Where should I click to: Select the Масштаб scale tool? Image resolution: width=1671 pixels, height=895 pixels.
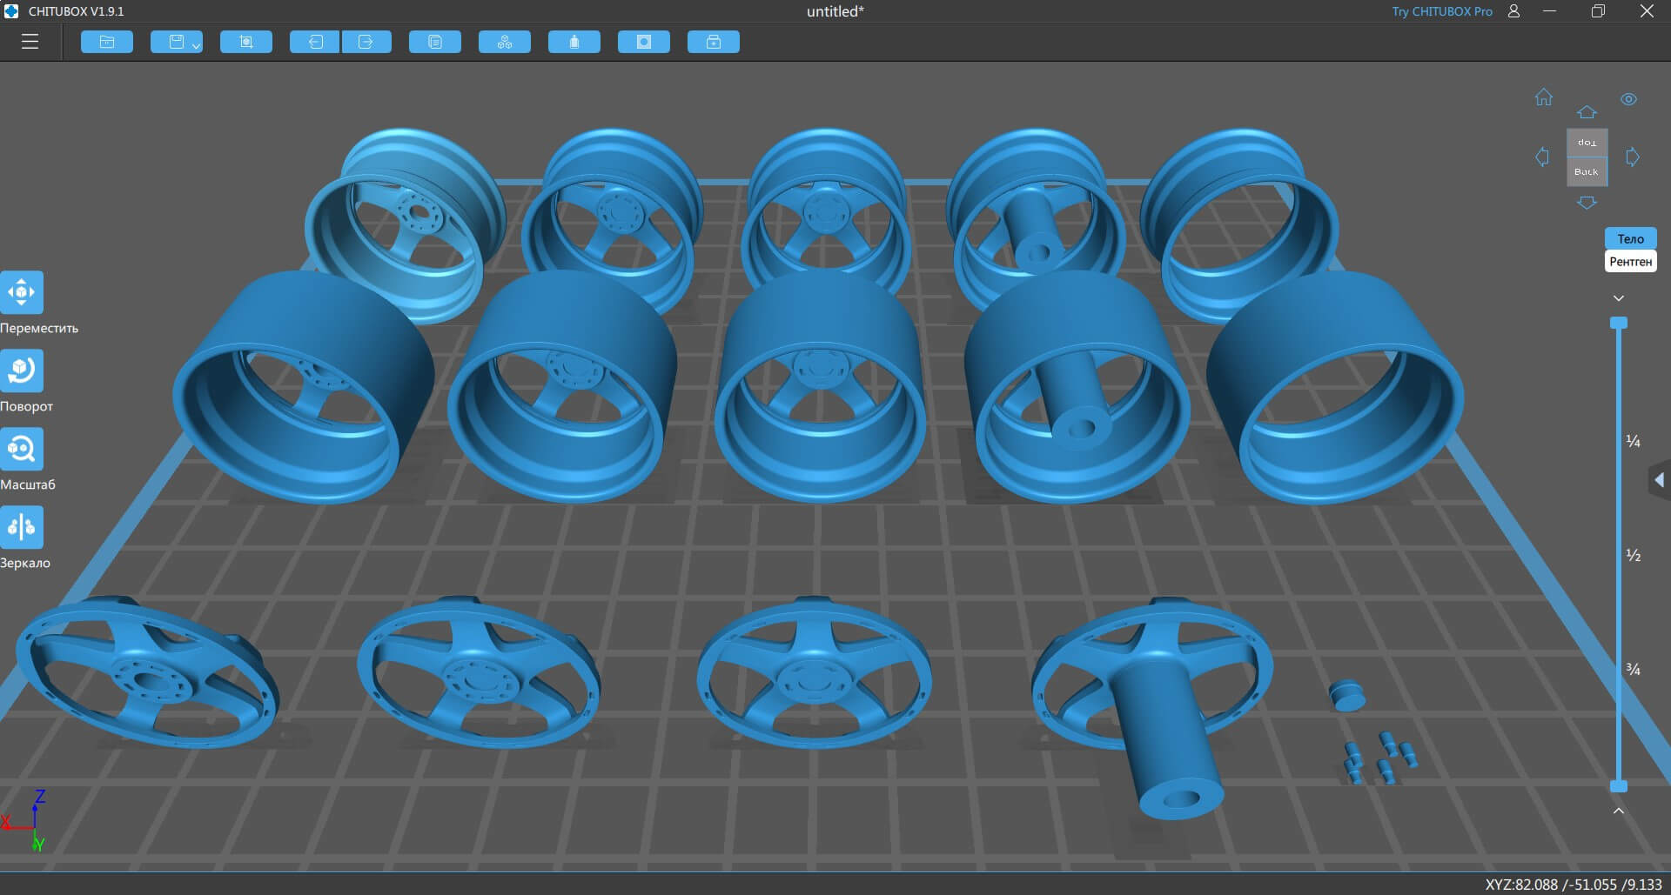pyautogui.click(x=22, y=449)
